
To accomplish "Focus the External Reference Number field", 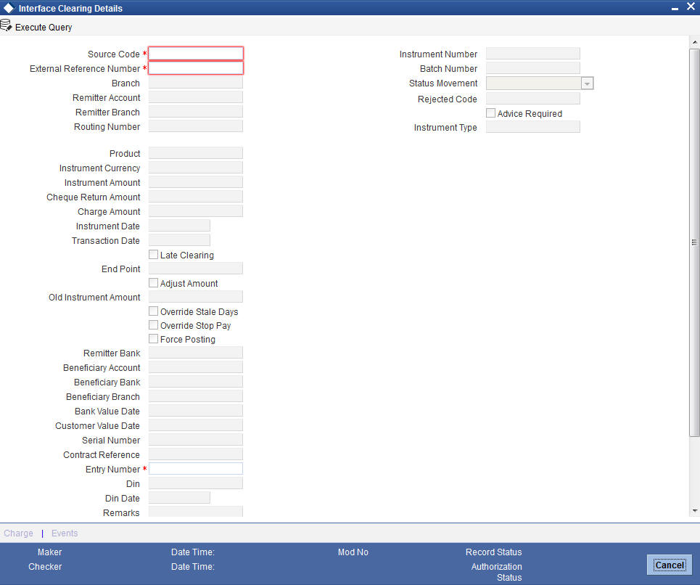I will 196,68.
